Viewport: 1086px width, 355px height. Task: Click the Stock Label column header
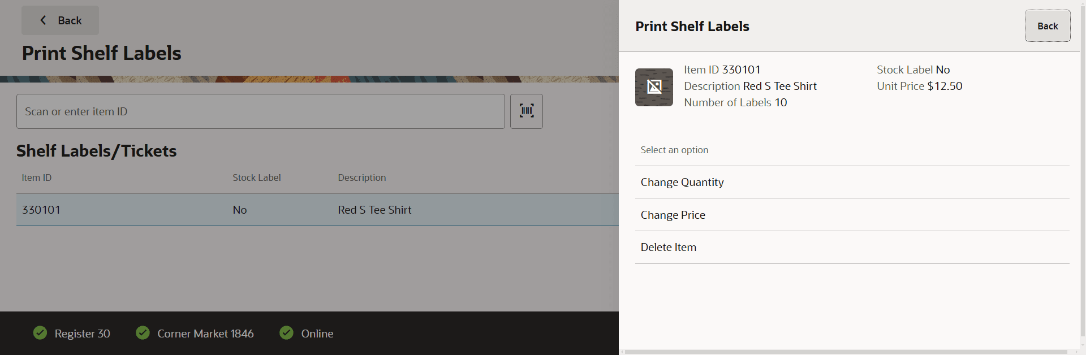coord(257,177)
